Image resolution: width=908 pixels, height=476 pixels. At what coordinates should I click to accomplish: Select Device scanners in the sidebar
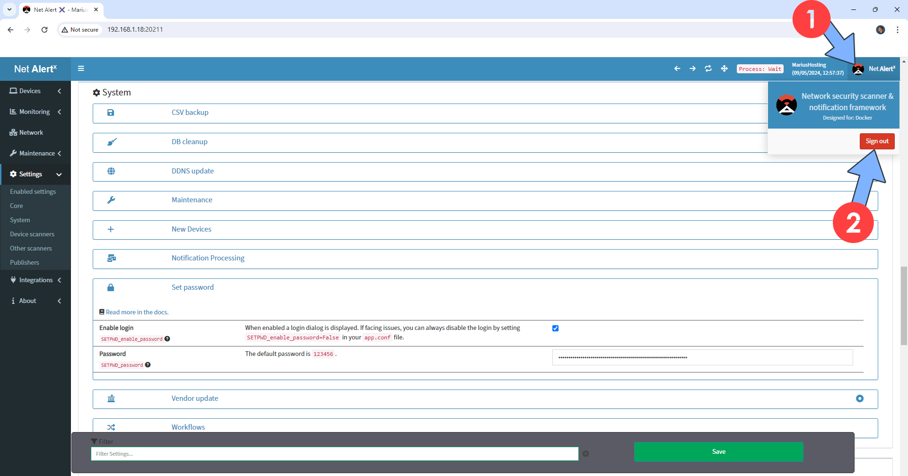[32, 234]
